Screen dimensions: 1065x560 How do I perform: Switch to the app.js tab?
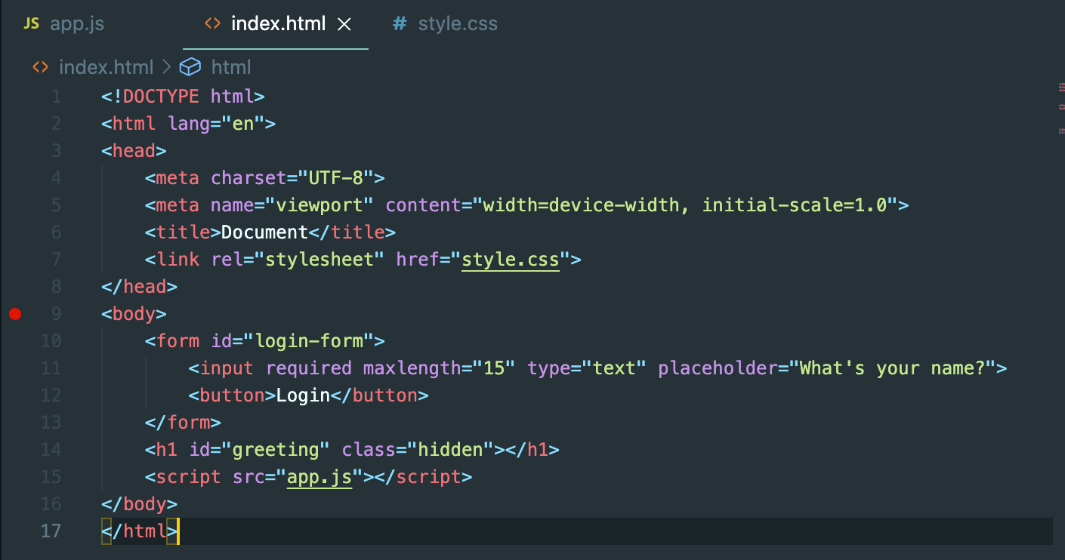76,24
